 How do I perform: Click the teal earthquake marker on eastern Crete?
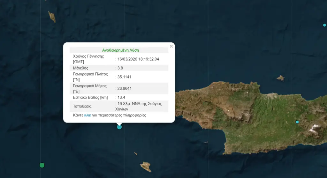(297, 122)
